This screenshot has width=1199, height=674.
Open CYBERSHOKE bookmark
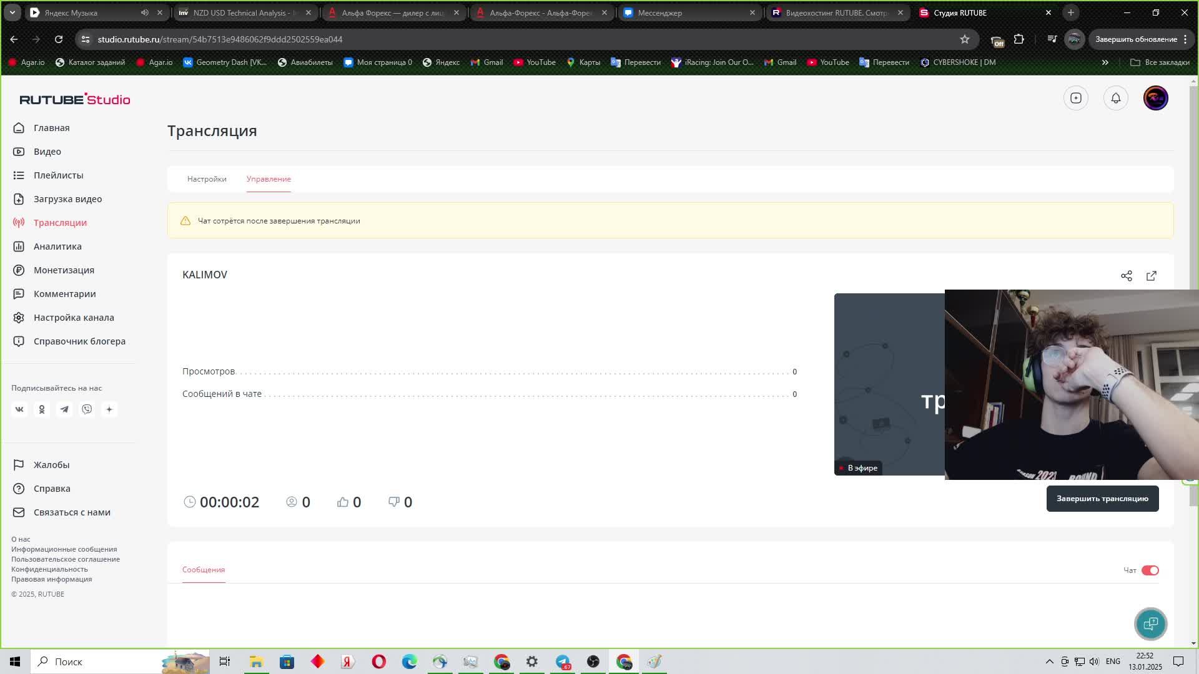(x=958, y=62)
